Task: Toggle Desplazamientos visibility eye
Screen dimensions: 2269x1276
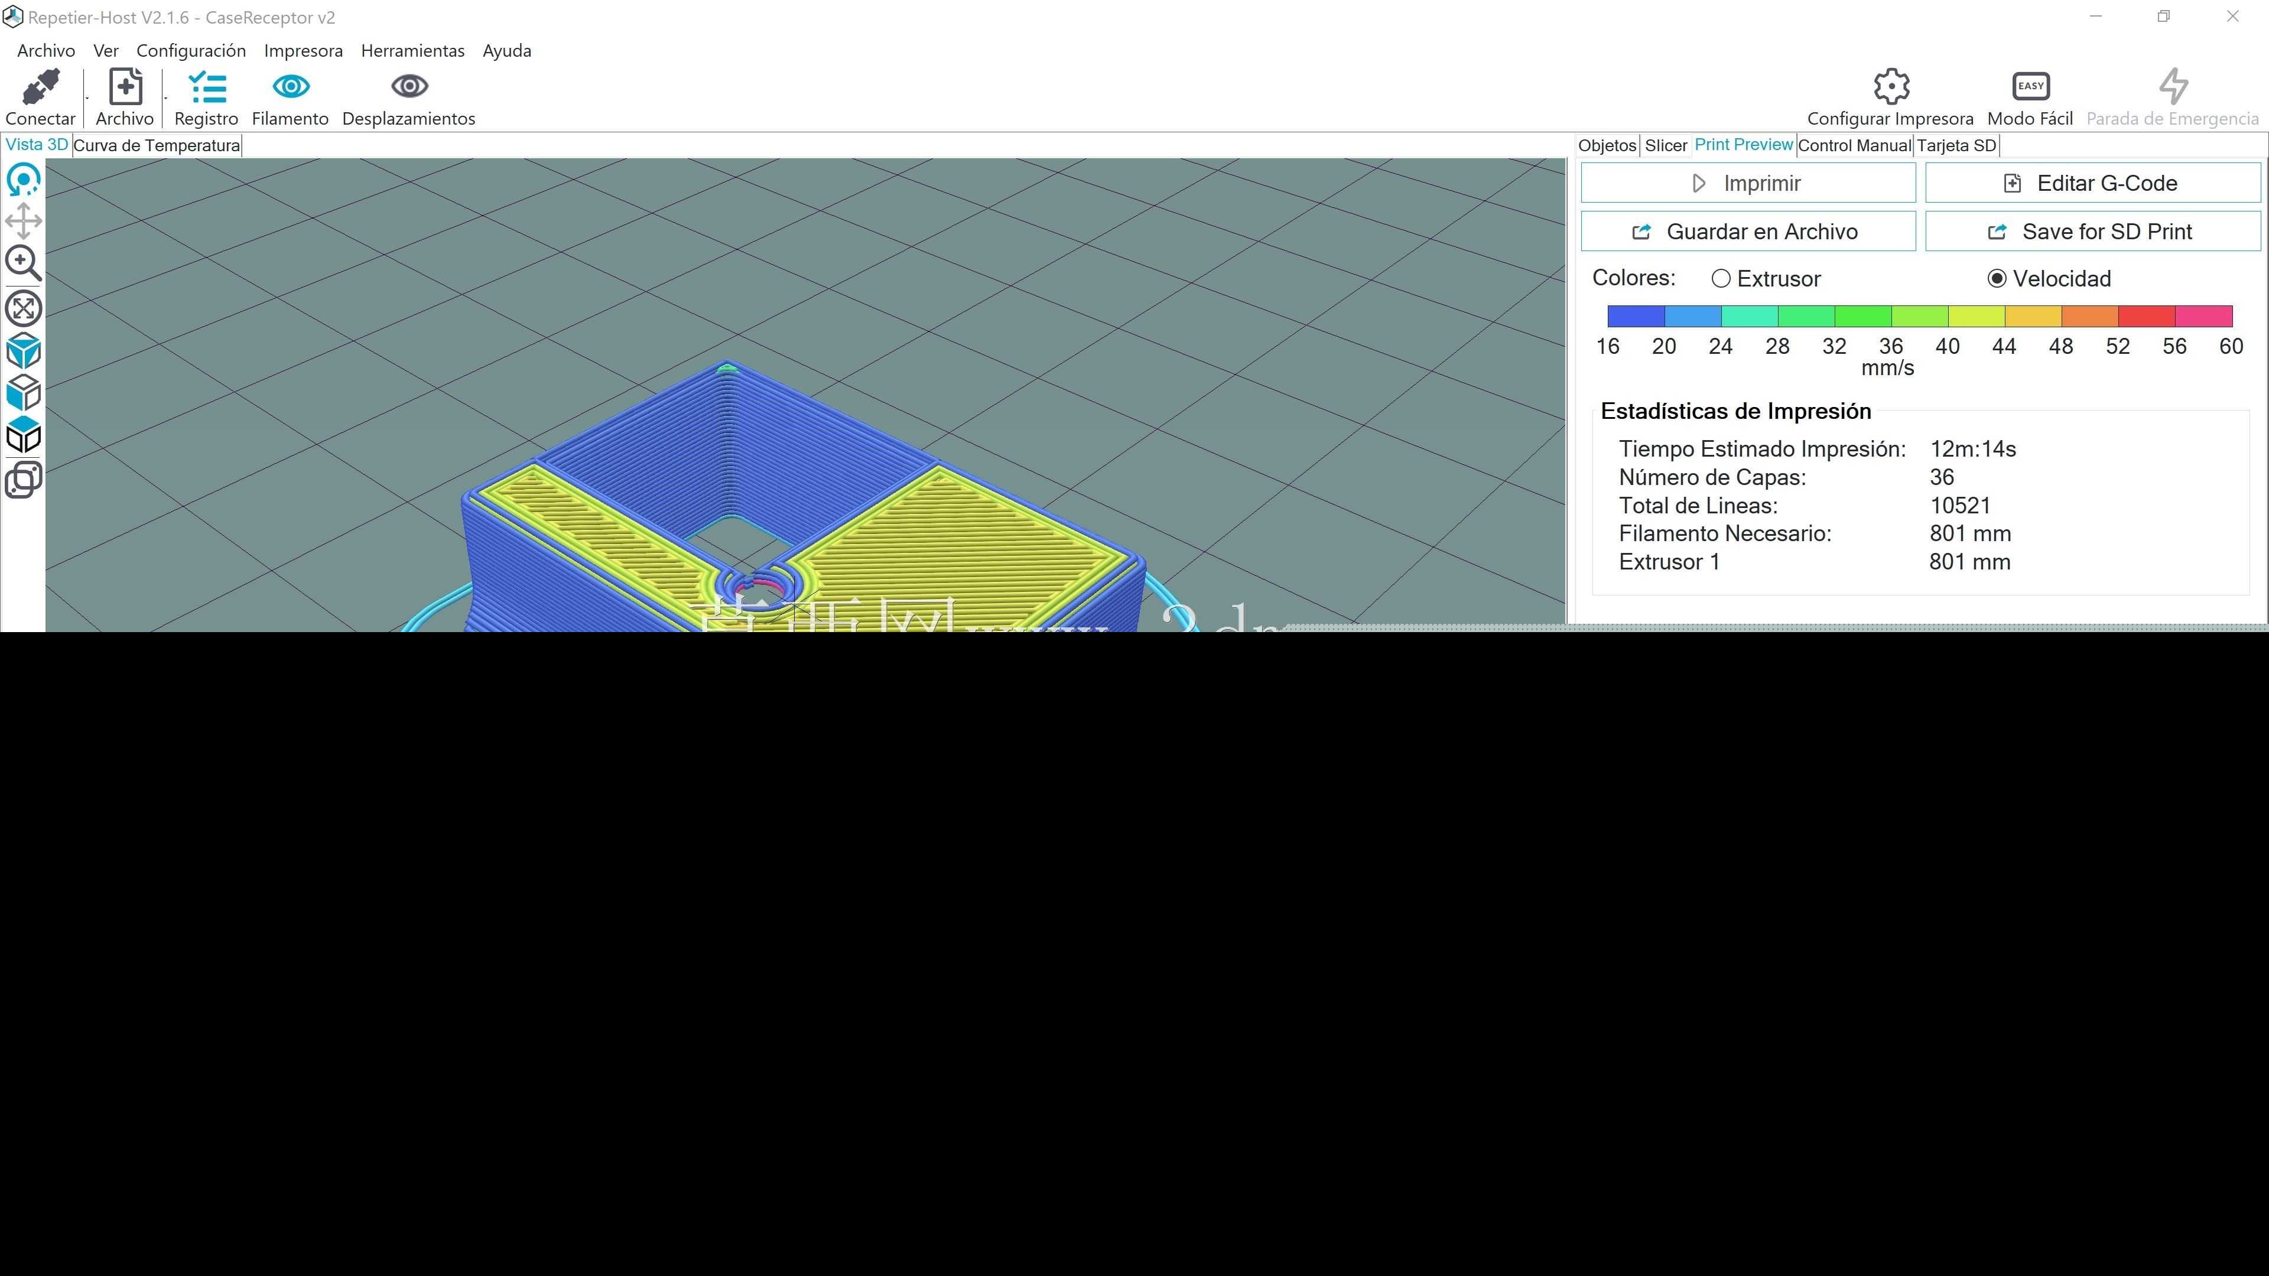Action: [409, 86]
